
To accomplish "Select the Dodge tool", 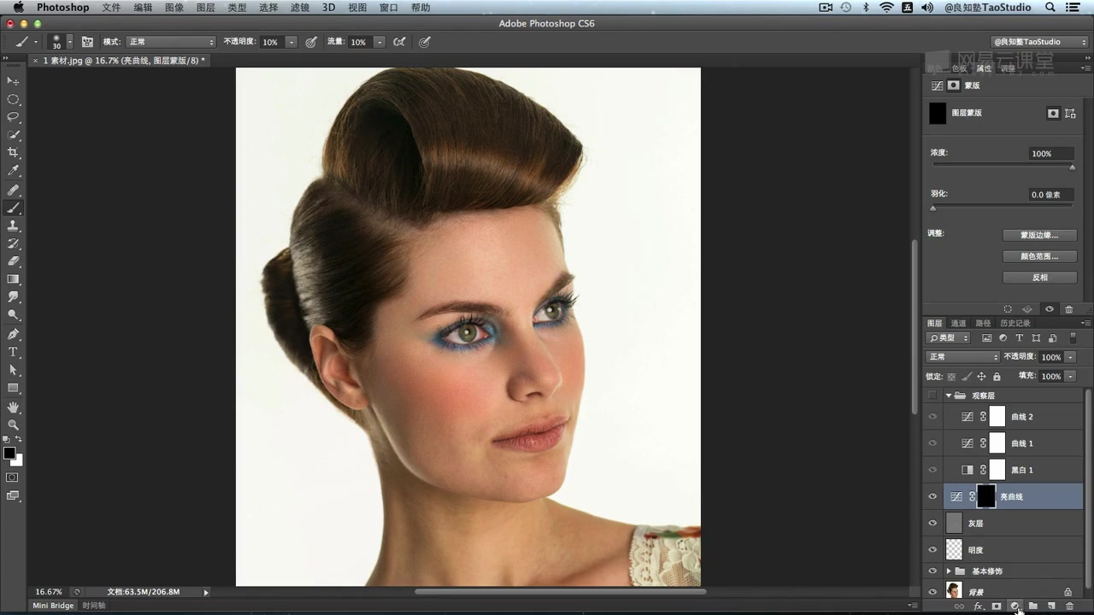I will 13,315.
